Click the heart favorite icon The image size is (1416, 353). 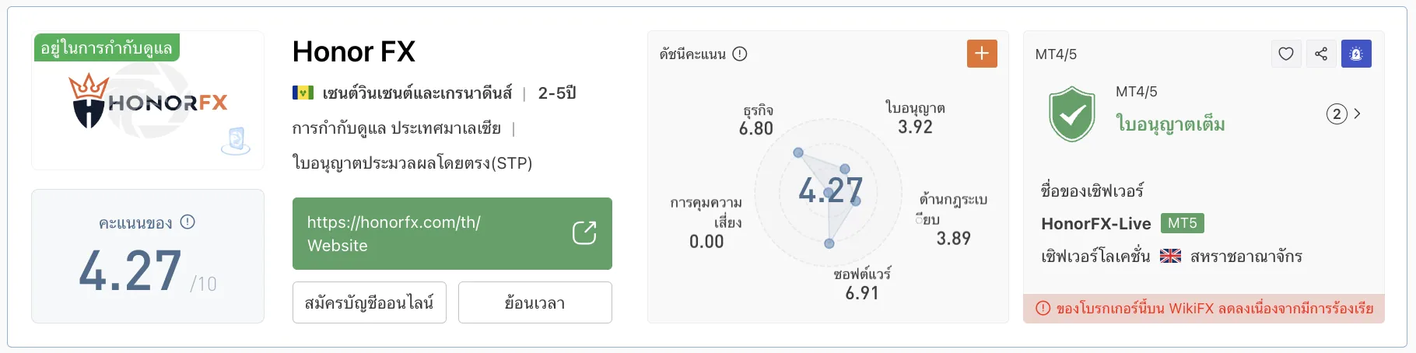point(1286,54)
